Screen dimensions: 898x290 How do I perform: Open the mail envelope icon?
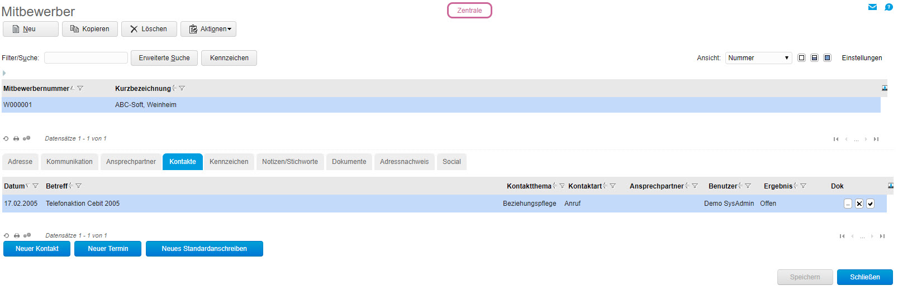click(872, 7)
